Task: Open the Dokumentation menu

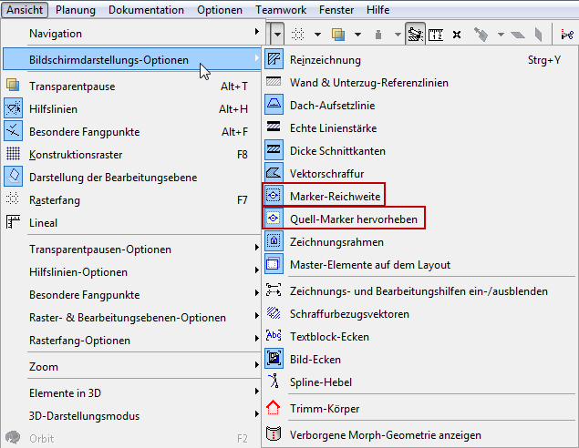Action: [146, 10]
